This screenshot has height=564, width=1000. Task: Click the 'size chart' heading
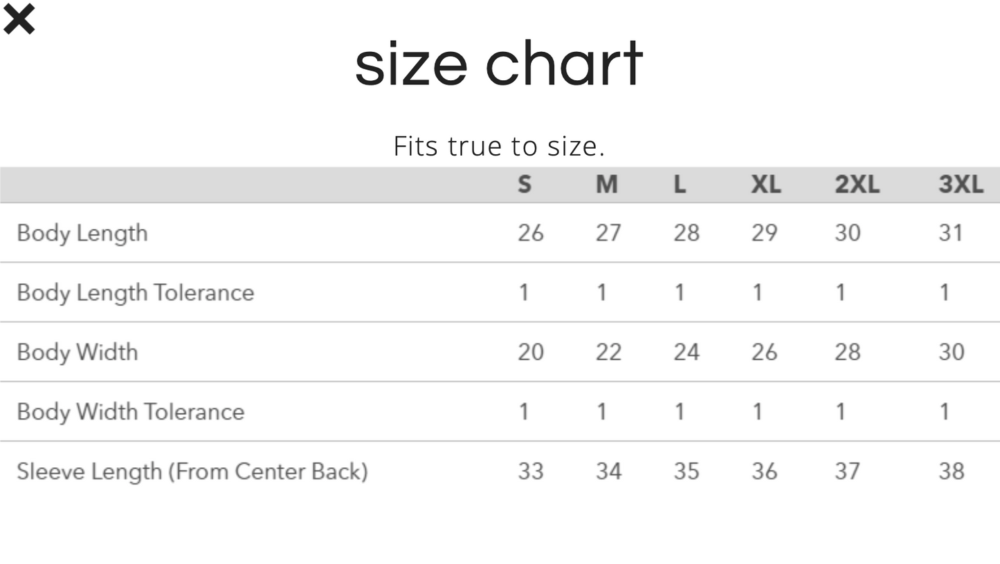(x=499, y=64)
